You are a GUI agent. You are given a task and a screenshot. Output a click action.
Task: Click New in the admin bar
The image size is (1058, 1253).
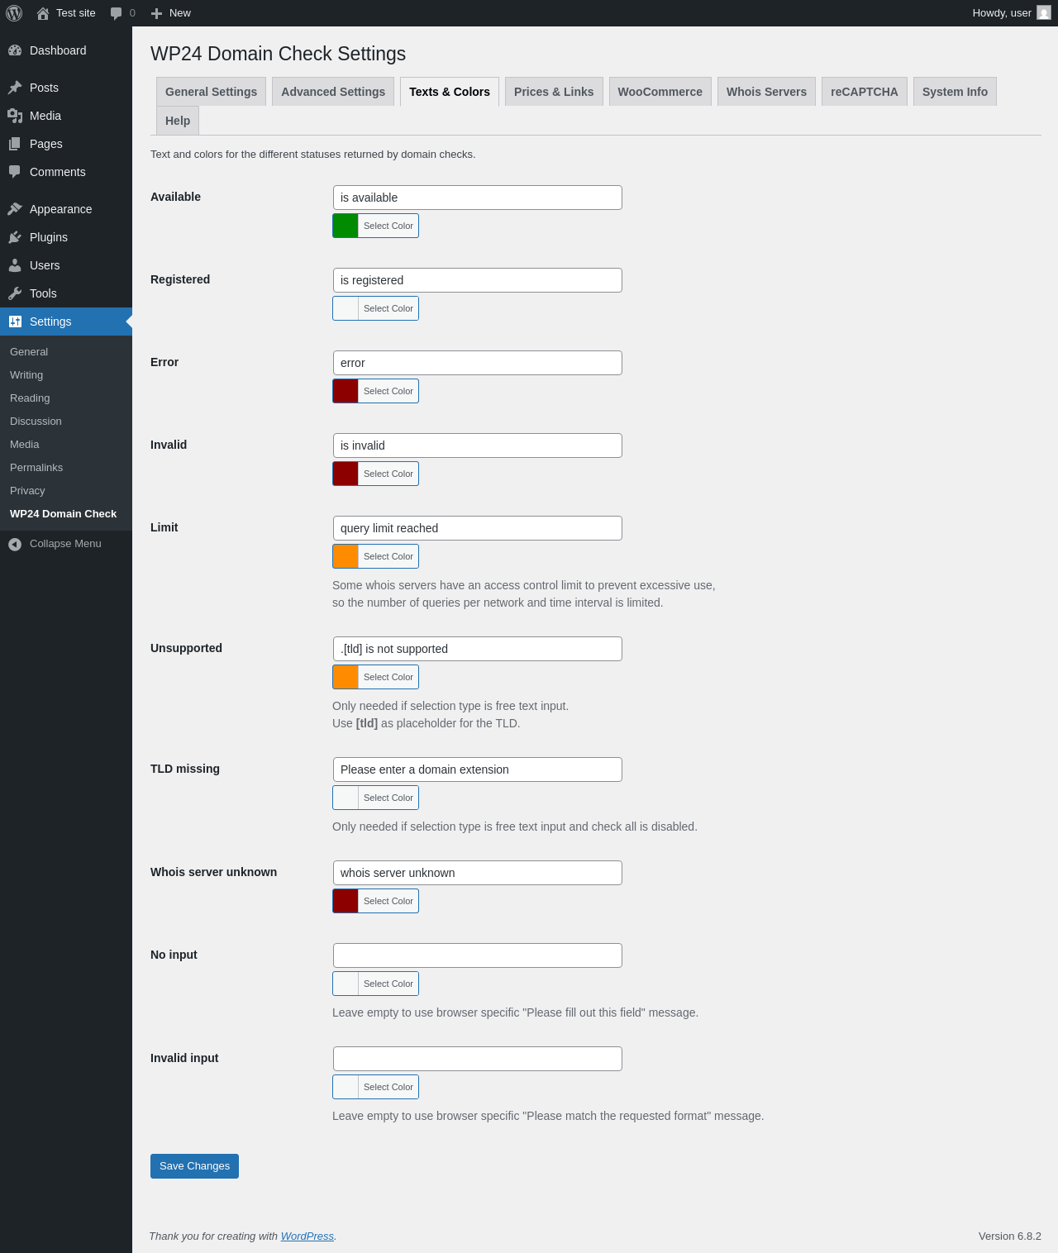coord(180,13)
